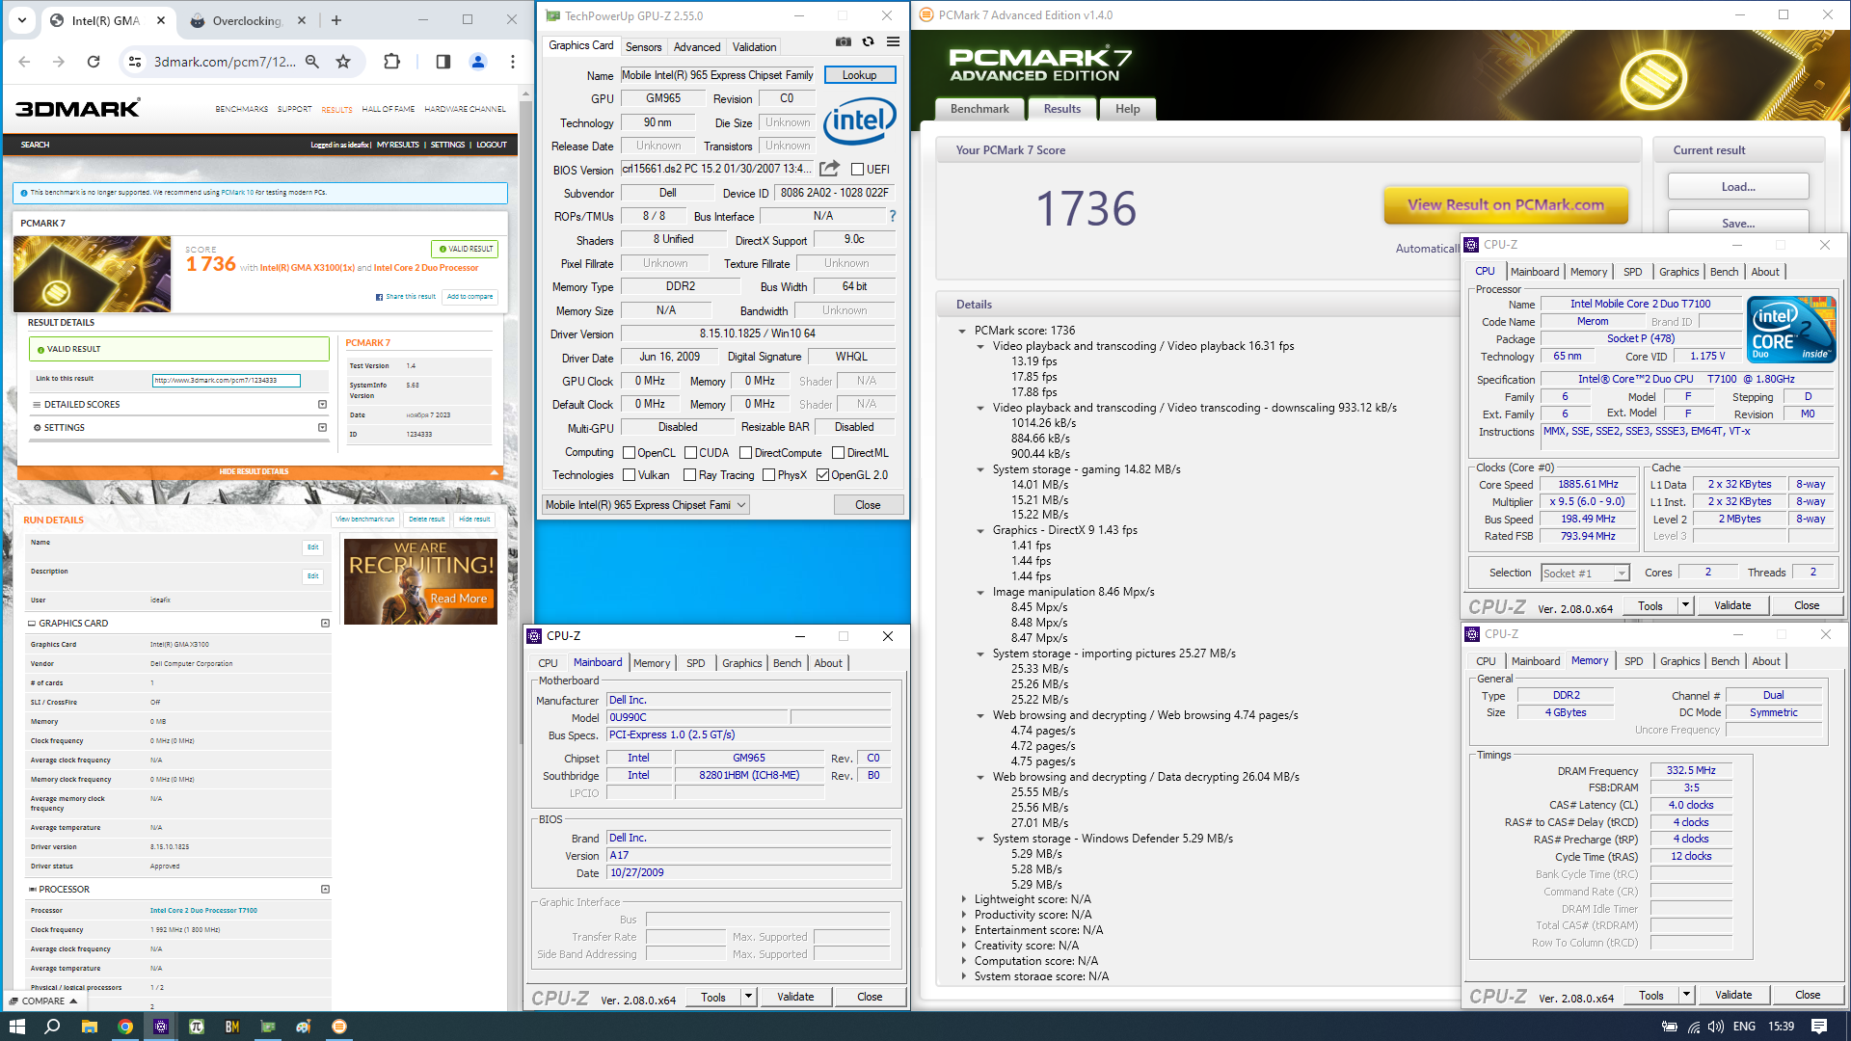Open Chrome extensions puzzle icon
The width and height of the screenshot is (1851, 1041).
391,62
